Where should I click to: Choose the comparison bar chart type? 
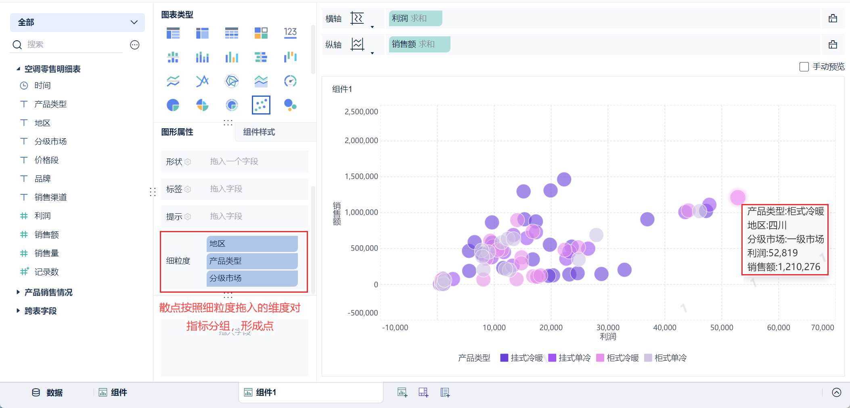pyautogui.click(x=261, y=57)
